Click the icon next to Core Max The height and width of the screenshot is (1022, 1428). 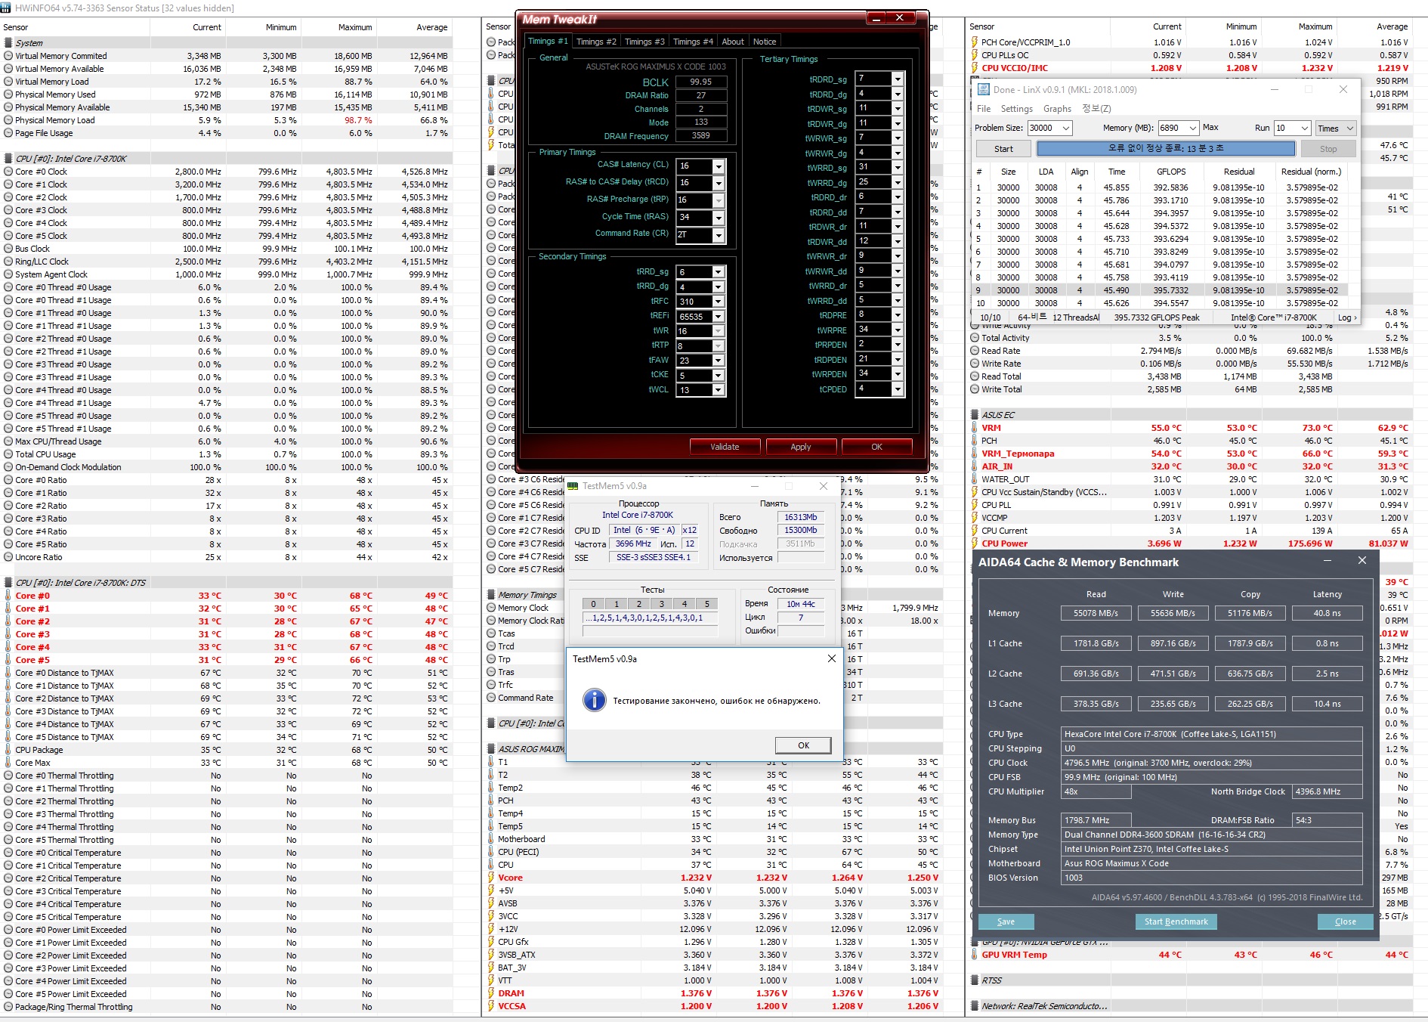tap(8, 763)
